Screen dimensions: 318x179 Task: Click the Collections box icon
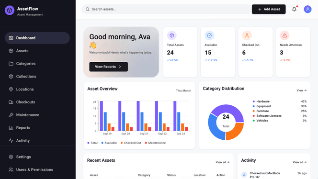point(11,77)
